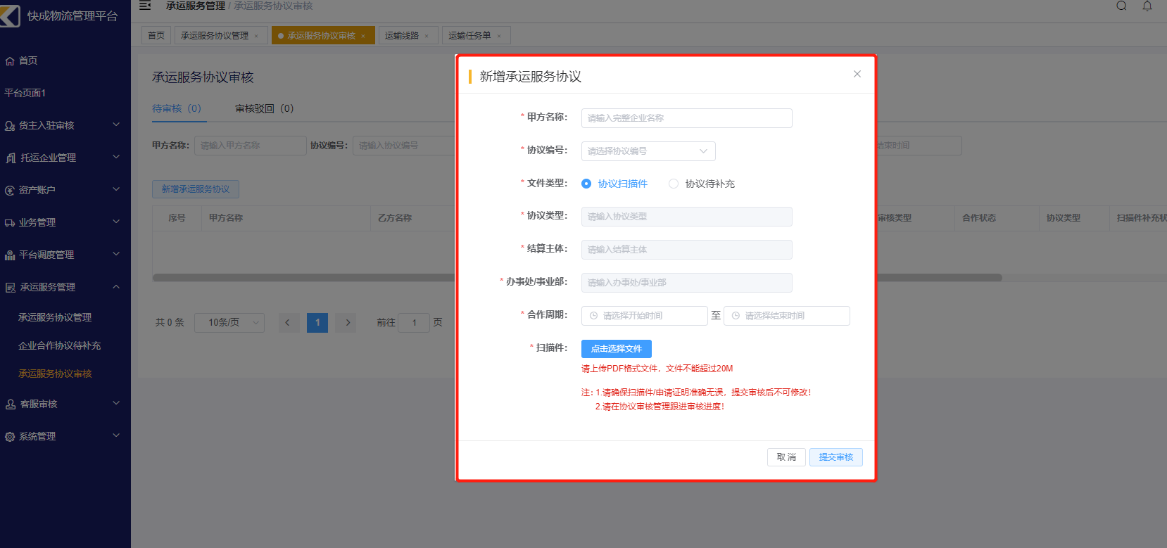1167x548 pixels.
Task: Click the 点击选择文件 upload button
Action: point(617,349)
